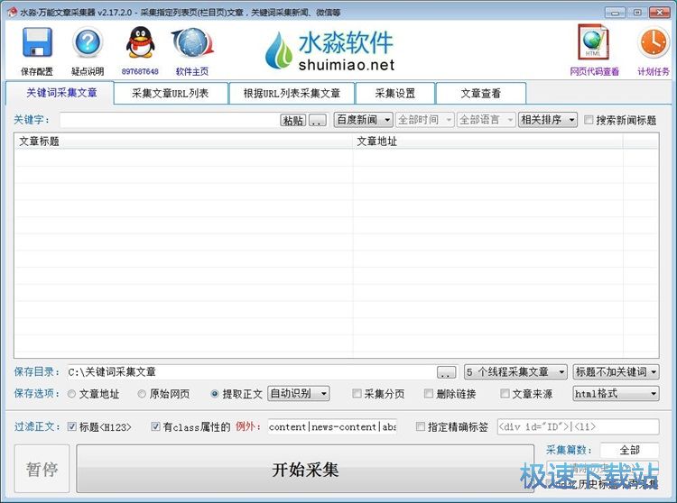Click the app icon in title bar
The width and height of the screenshot is (677, 503).
pyautogui.click(x=12, y=12)
